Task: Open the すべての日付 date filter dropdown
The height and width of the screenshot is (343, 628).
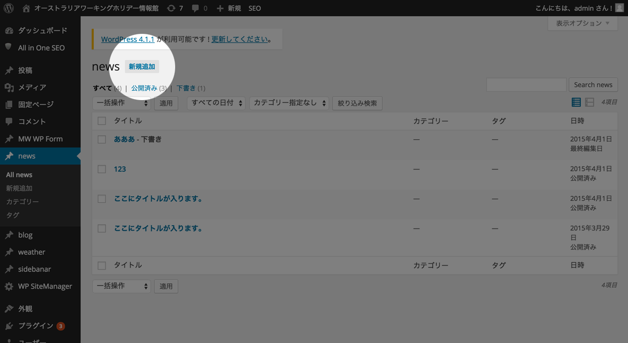Action: pos(216,103)
